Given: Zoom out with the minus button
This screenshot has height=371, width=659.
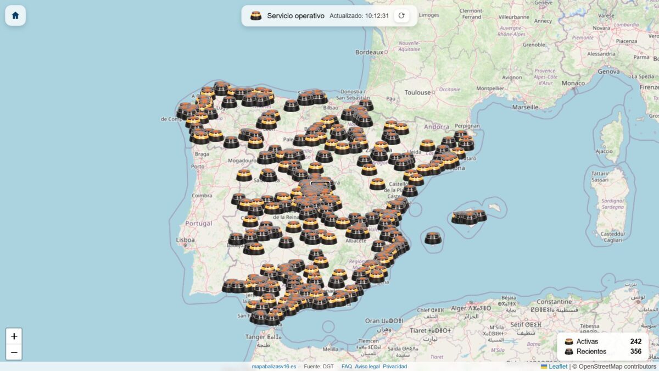Looking at the screenshot, I should click(13, 352).
